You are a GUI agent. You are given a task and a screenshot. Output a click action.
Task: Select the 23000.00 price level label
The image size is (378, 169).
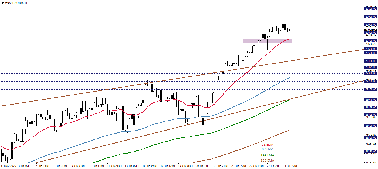(371, 17)
